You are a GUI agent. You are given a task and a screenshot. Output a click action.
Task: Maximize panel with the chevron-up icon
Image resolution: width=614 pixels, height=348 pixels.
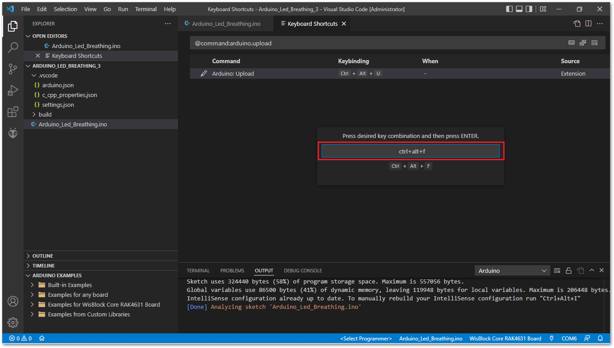[592, 270]
